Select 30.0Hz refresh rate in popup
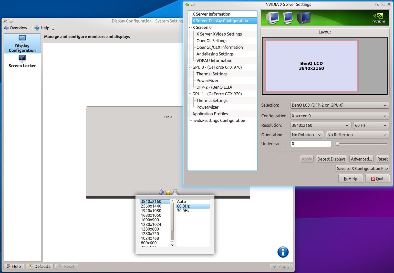The image size is (394, 273). (x=193, y=211)
